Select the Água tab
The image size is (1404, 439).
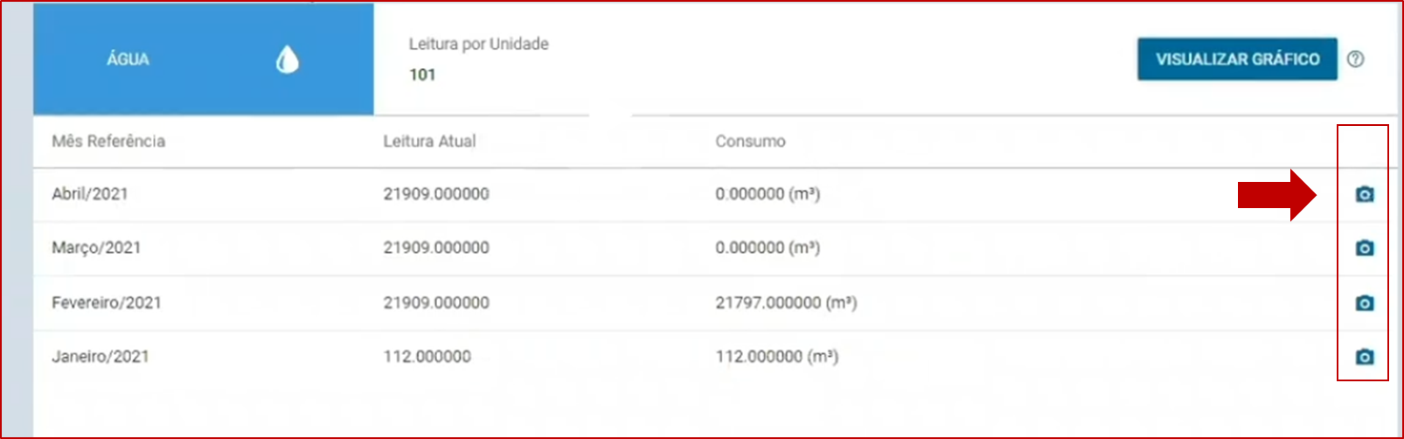point(204,59)
